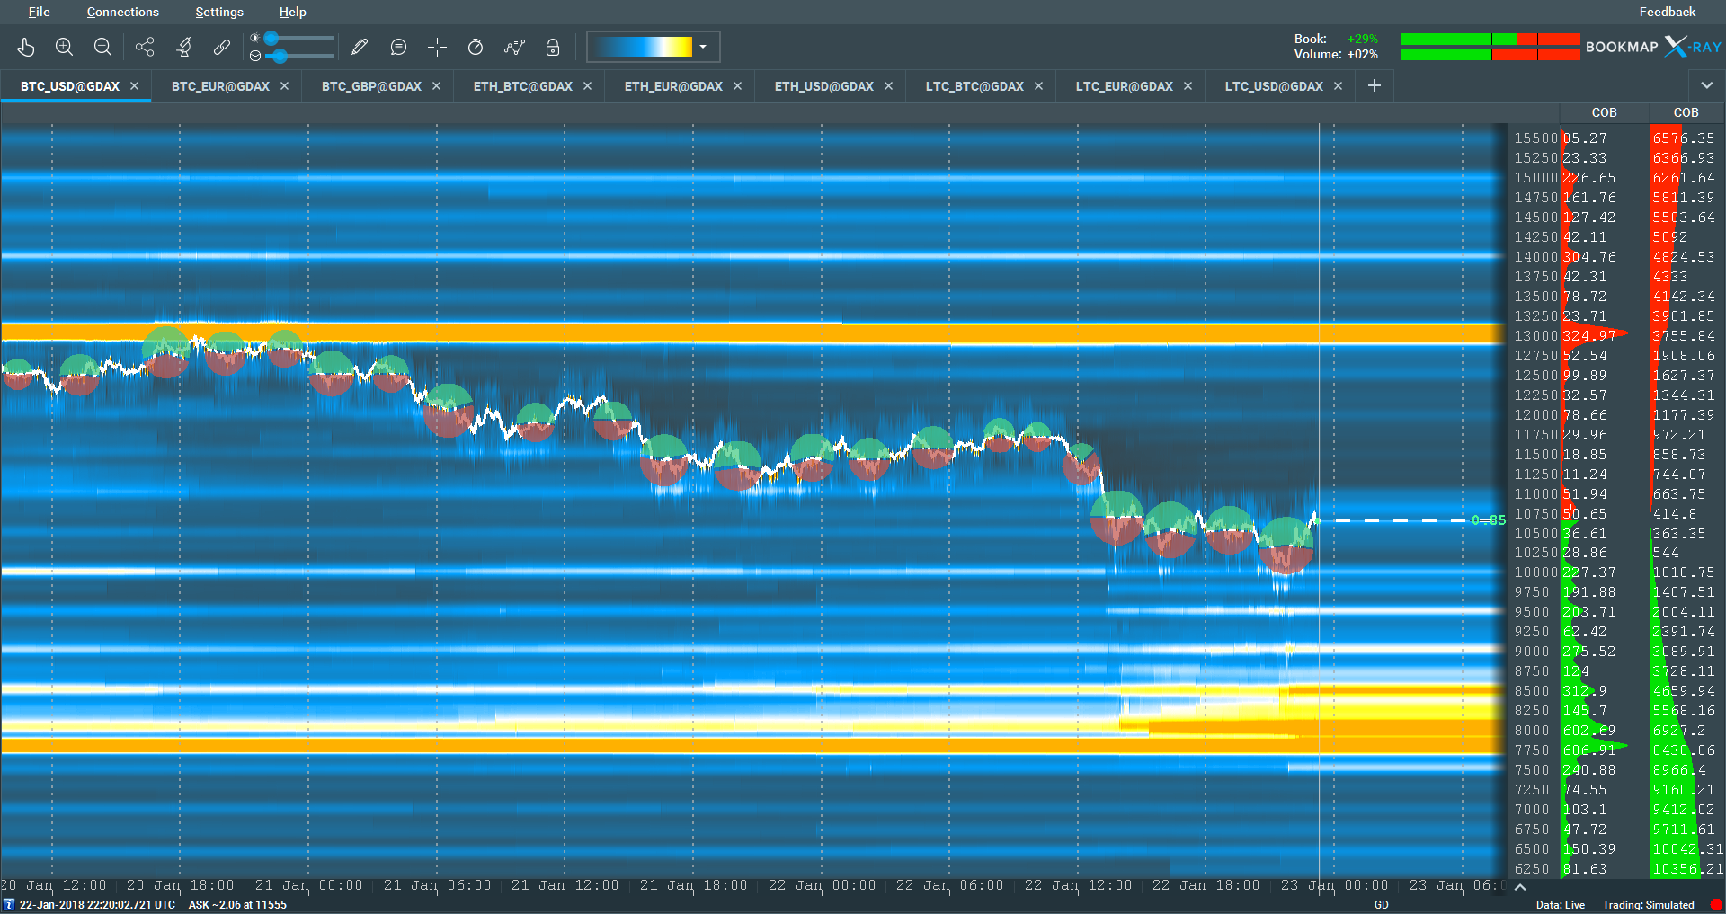Toggle the padlock icon in toolbar
1726x914 pixels.
(x=553, y=47)
